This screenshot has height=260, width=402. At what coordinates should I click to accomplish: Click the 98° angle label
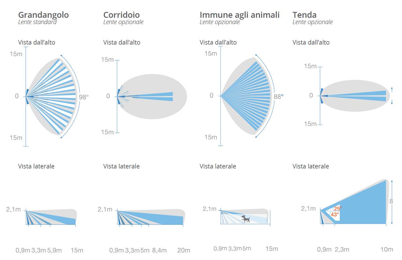(x=84, y=97)
